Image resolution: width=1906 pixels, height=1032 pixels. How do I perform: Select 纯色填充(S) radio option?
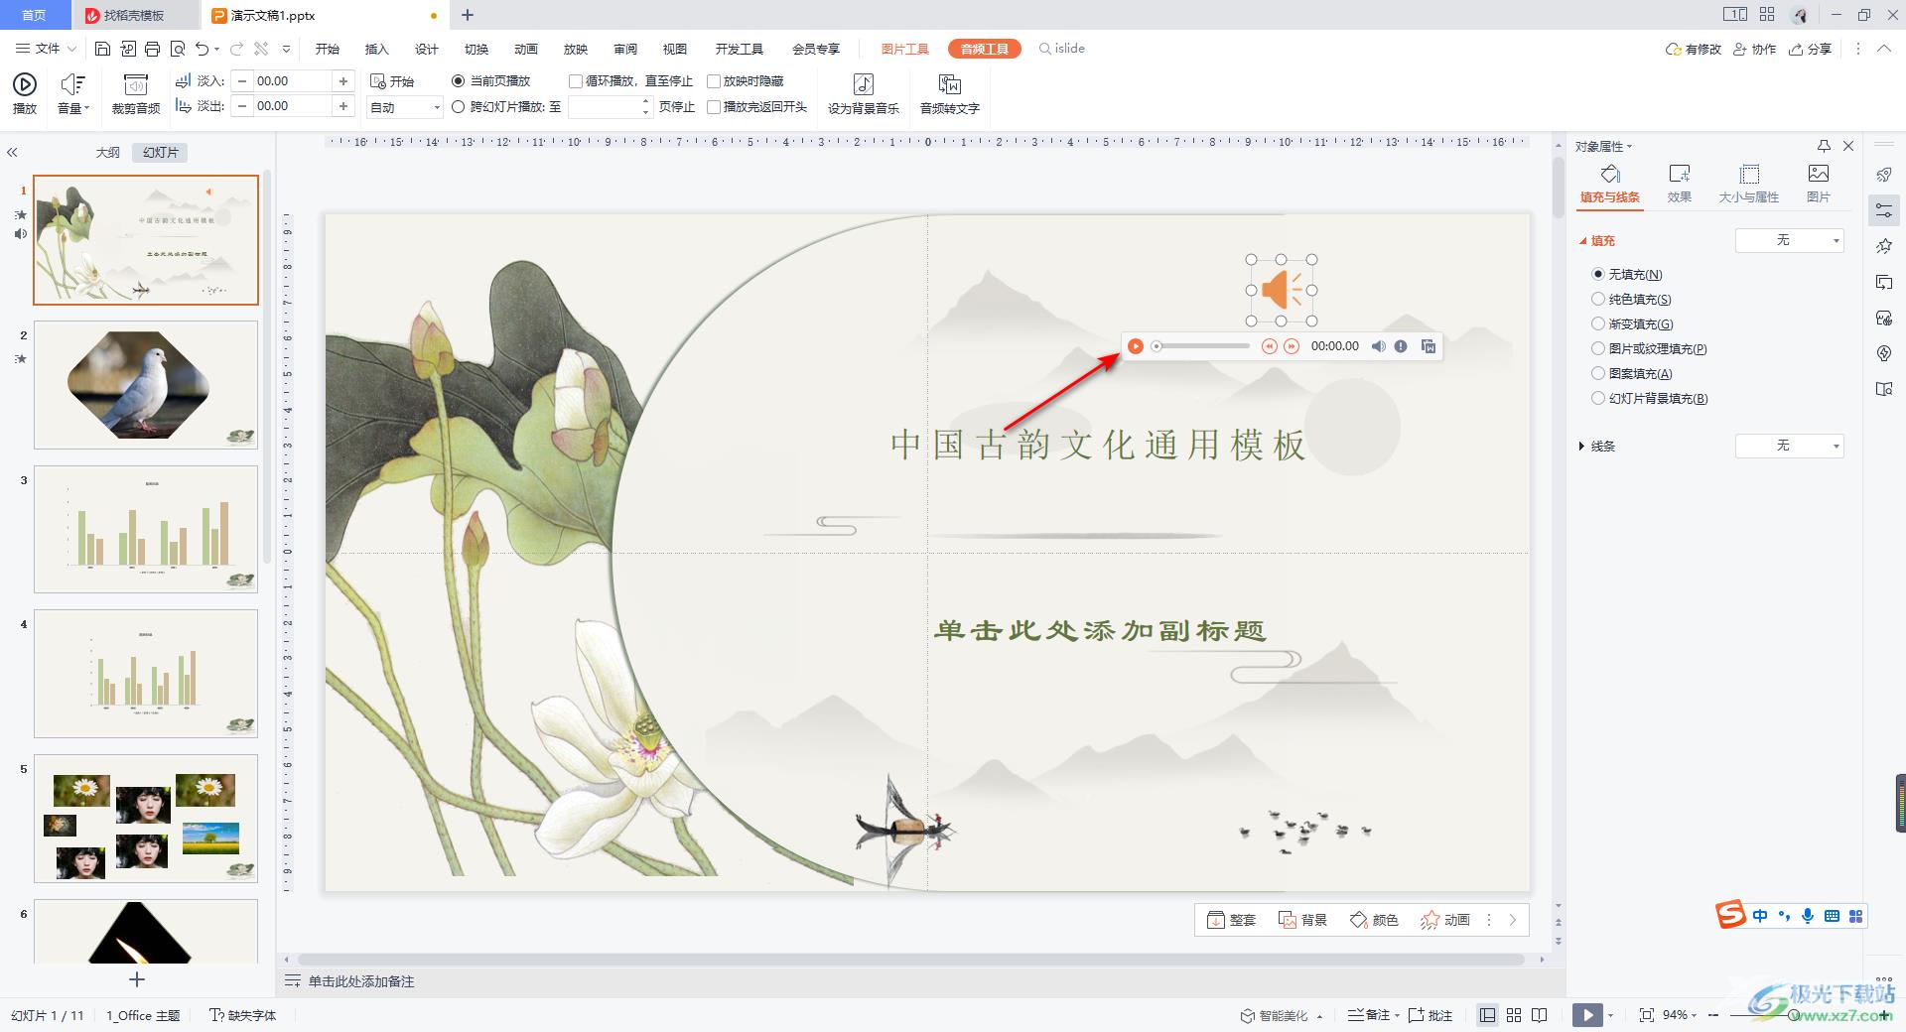(1598, 299)
